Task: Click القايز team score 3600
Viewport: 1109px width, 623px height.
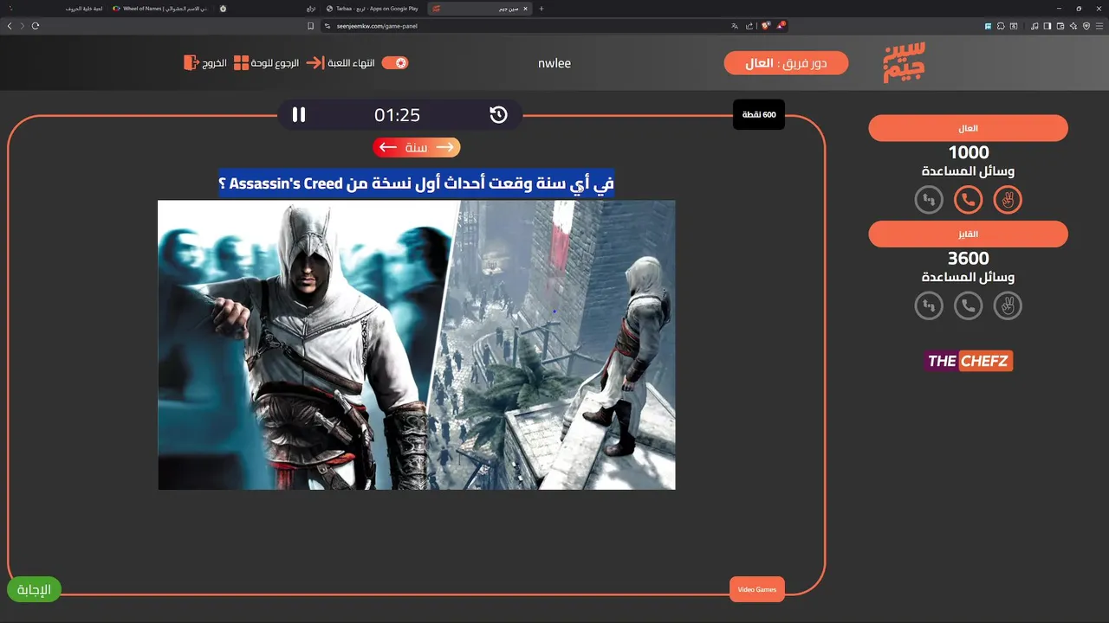Action: pos(969,259)
